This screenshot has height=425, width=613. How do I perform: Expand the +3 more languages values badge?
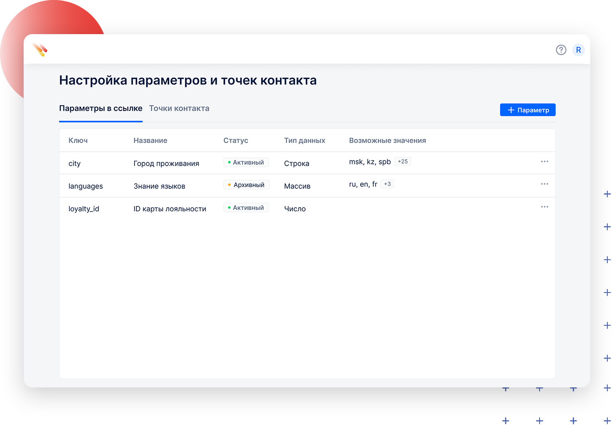387,184
